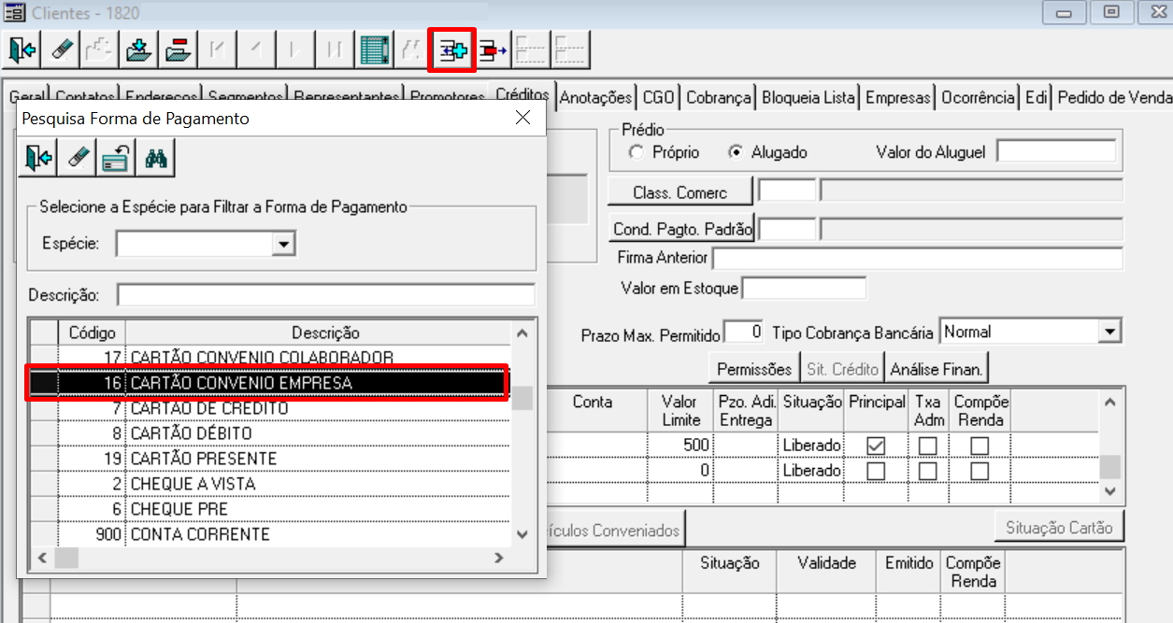Check Compõe Renda for the 0 limit row
1173x623 pixels.
[979, 471]
